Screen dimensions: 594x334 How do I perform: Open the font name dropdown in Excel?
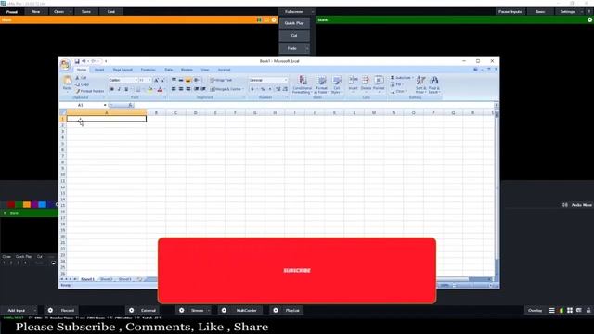[x=136, y=80]
